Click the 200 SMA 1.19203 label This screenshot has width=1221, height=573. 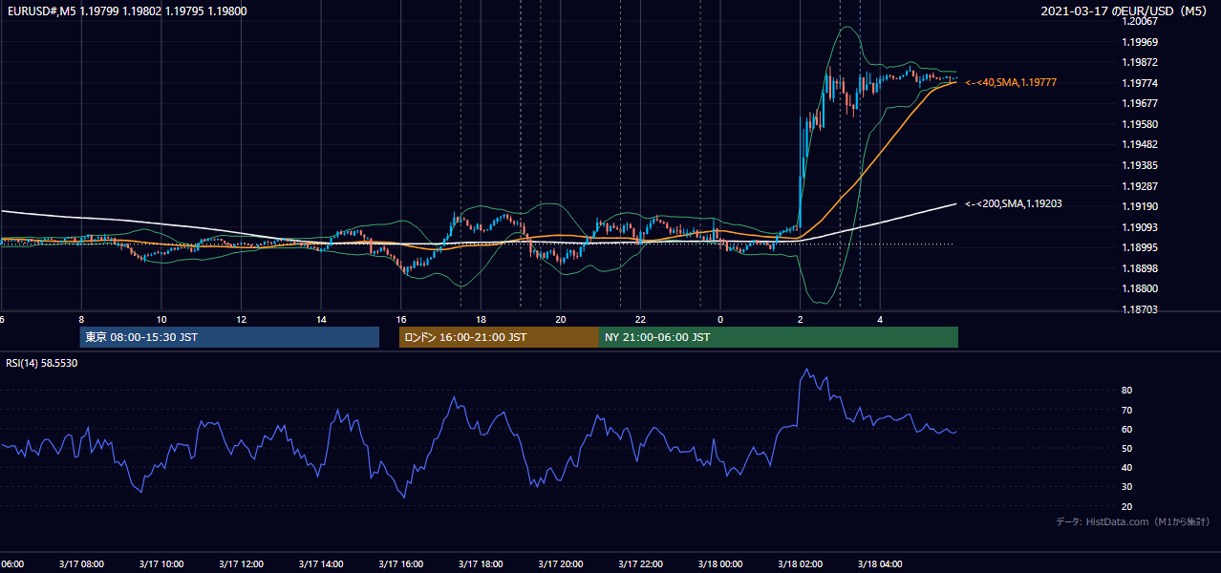click(x=1013, y=203)
